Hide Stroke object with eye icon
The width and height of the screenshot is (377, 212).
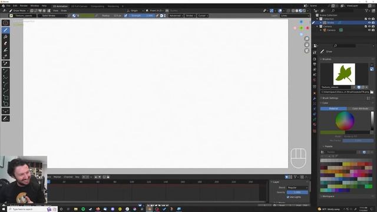pyautogui.click(x=369, y=22)
